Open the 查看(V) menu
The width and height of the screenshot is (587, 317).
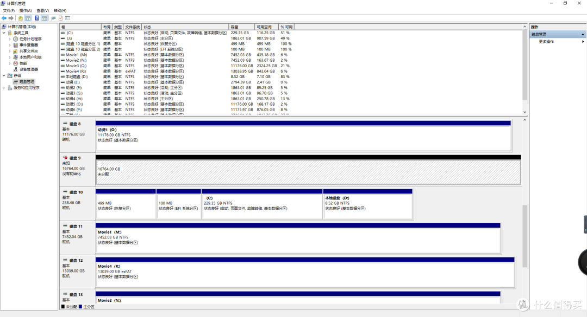pyautogui.click(x=42, y=10)
